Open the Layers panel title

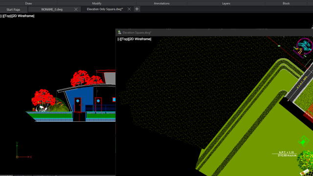point(226,3)
